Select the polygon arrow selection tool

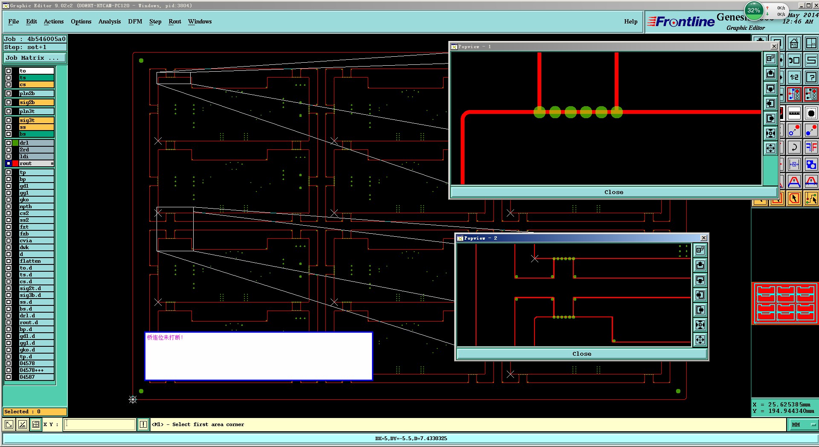pyautogui.click(x=794, y=199)
